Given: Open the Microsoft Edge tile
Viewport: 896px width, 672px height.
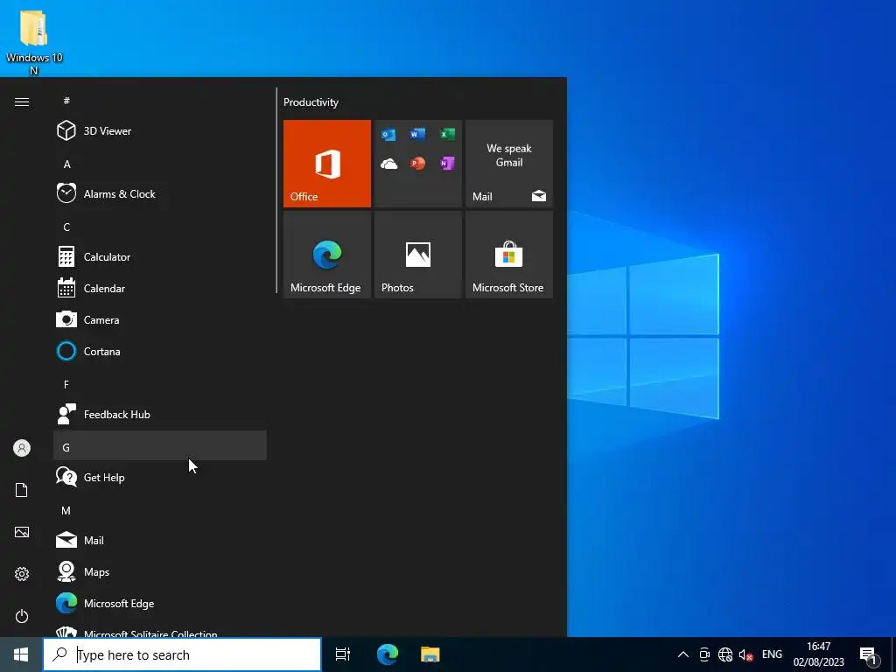Looking at the screenshot, I should point(327,255).
